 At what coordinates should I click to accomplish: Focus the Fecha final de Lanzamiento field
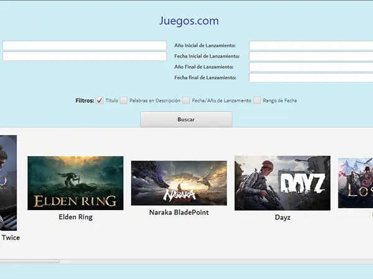pyautogui.click(x=311, y=77)
